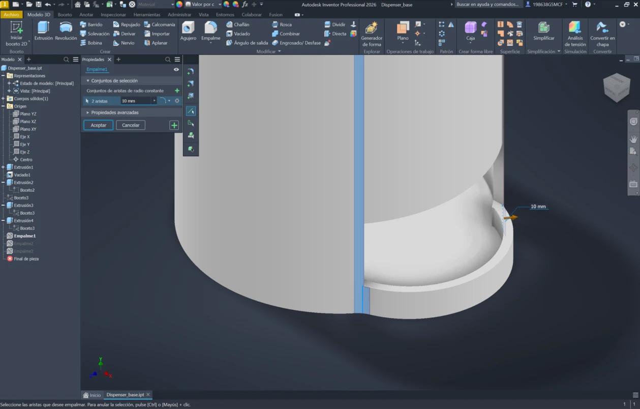Pick the Rosca thread tool

point(282,24)
